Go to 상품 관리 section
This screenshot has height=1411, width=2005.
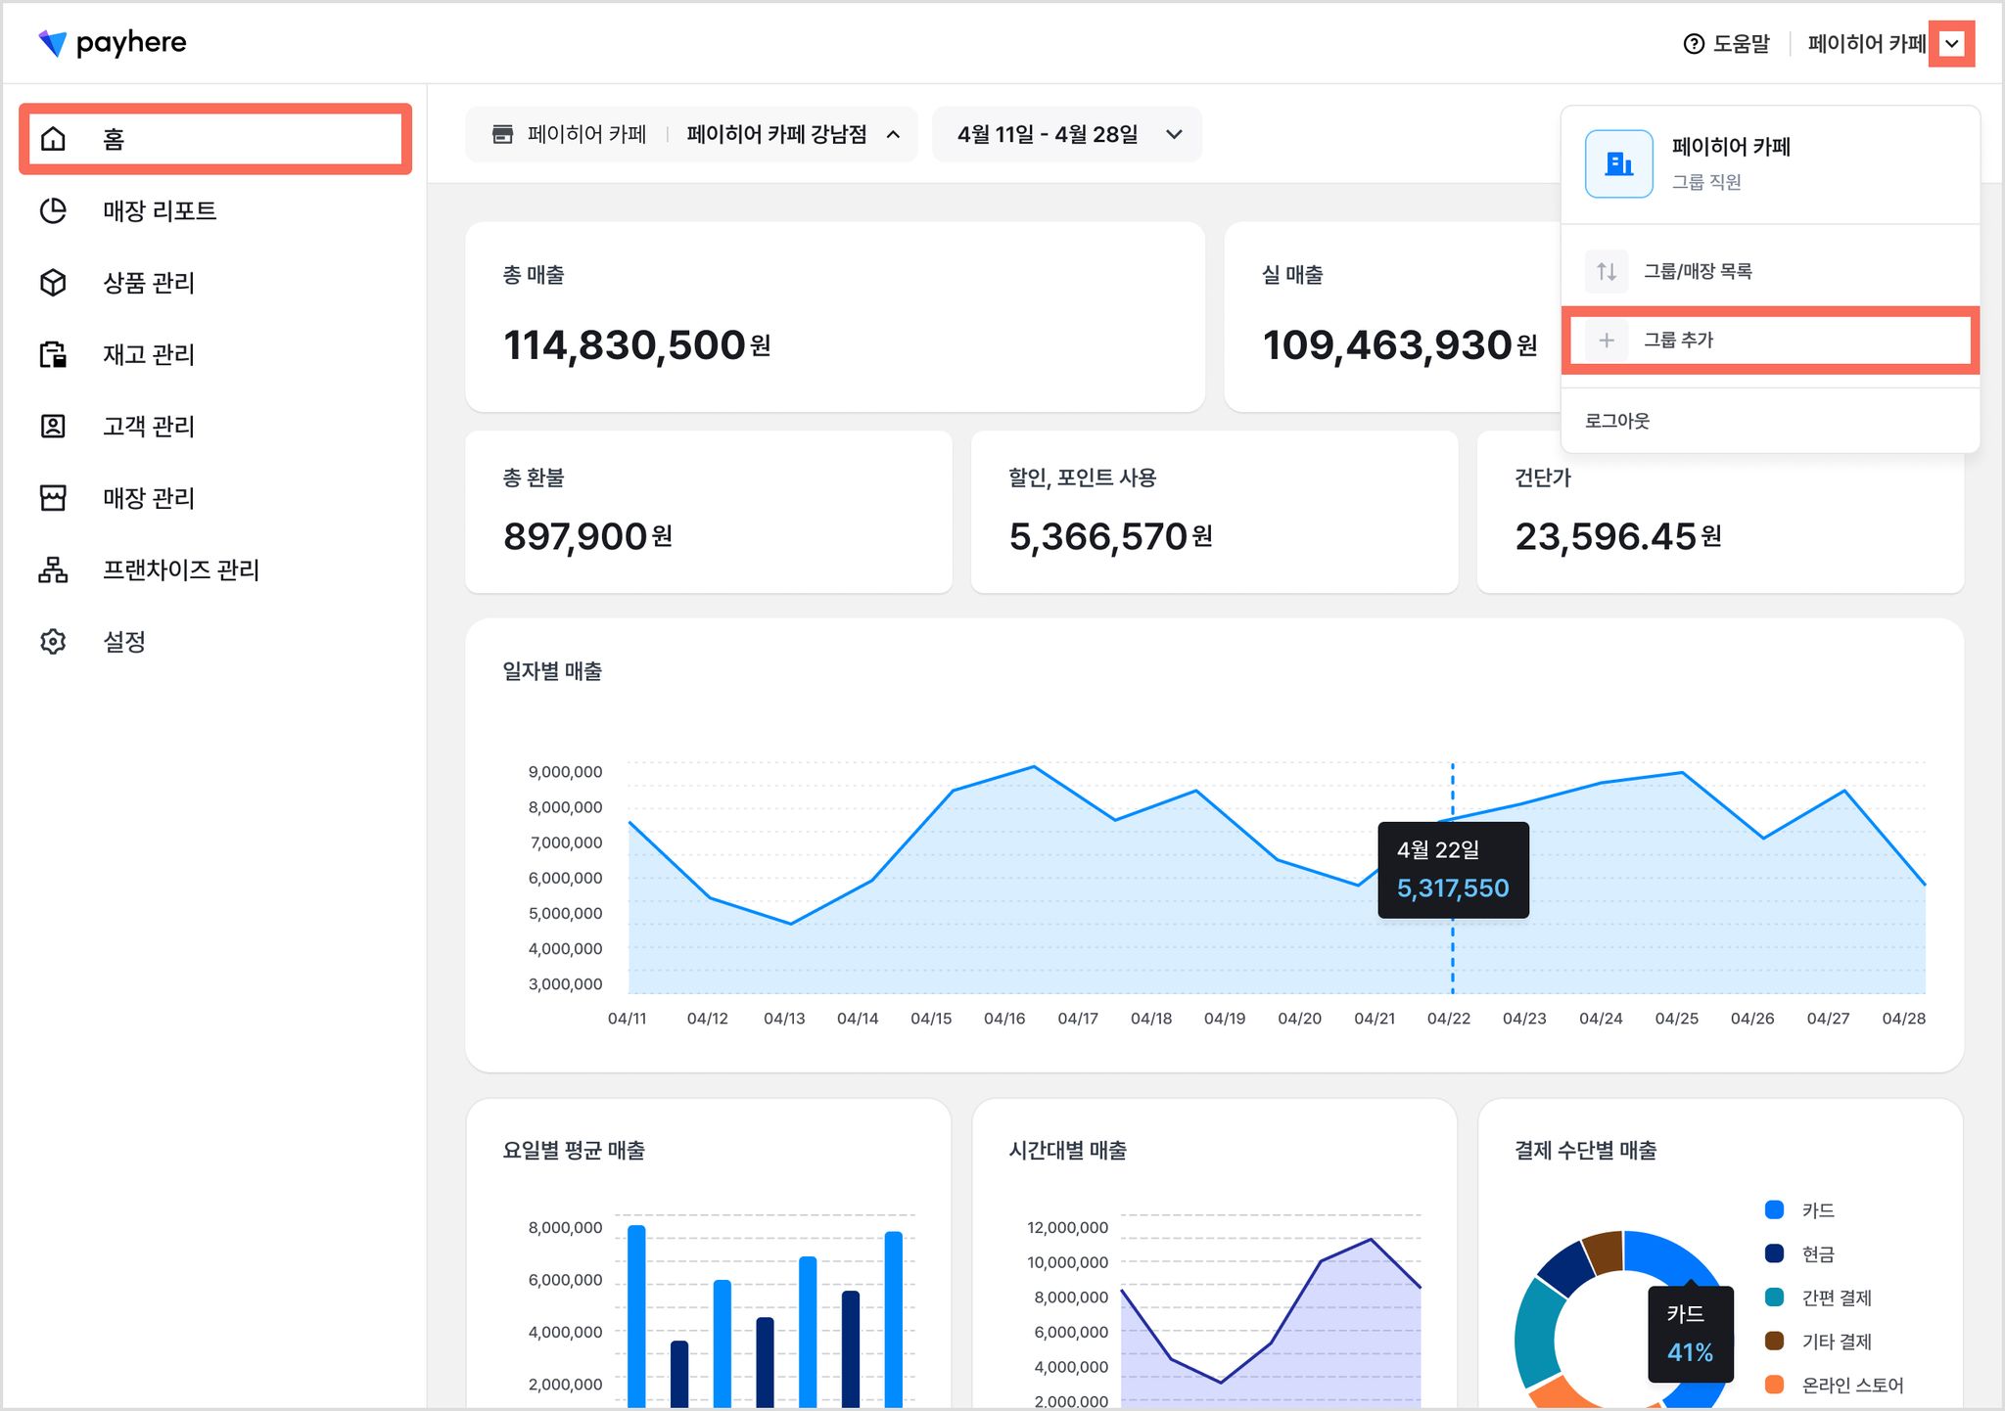[215, 283]
